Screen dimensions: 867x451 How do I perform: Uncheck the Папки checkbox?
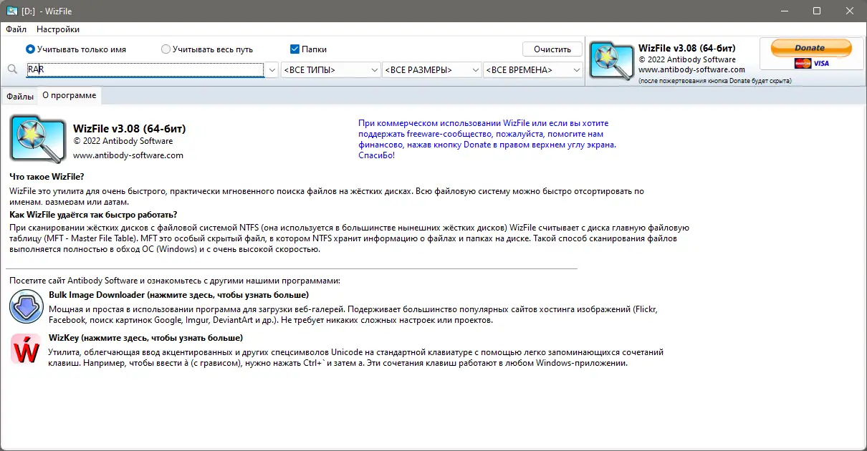(x=294, y=49)
